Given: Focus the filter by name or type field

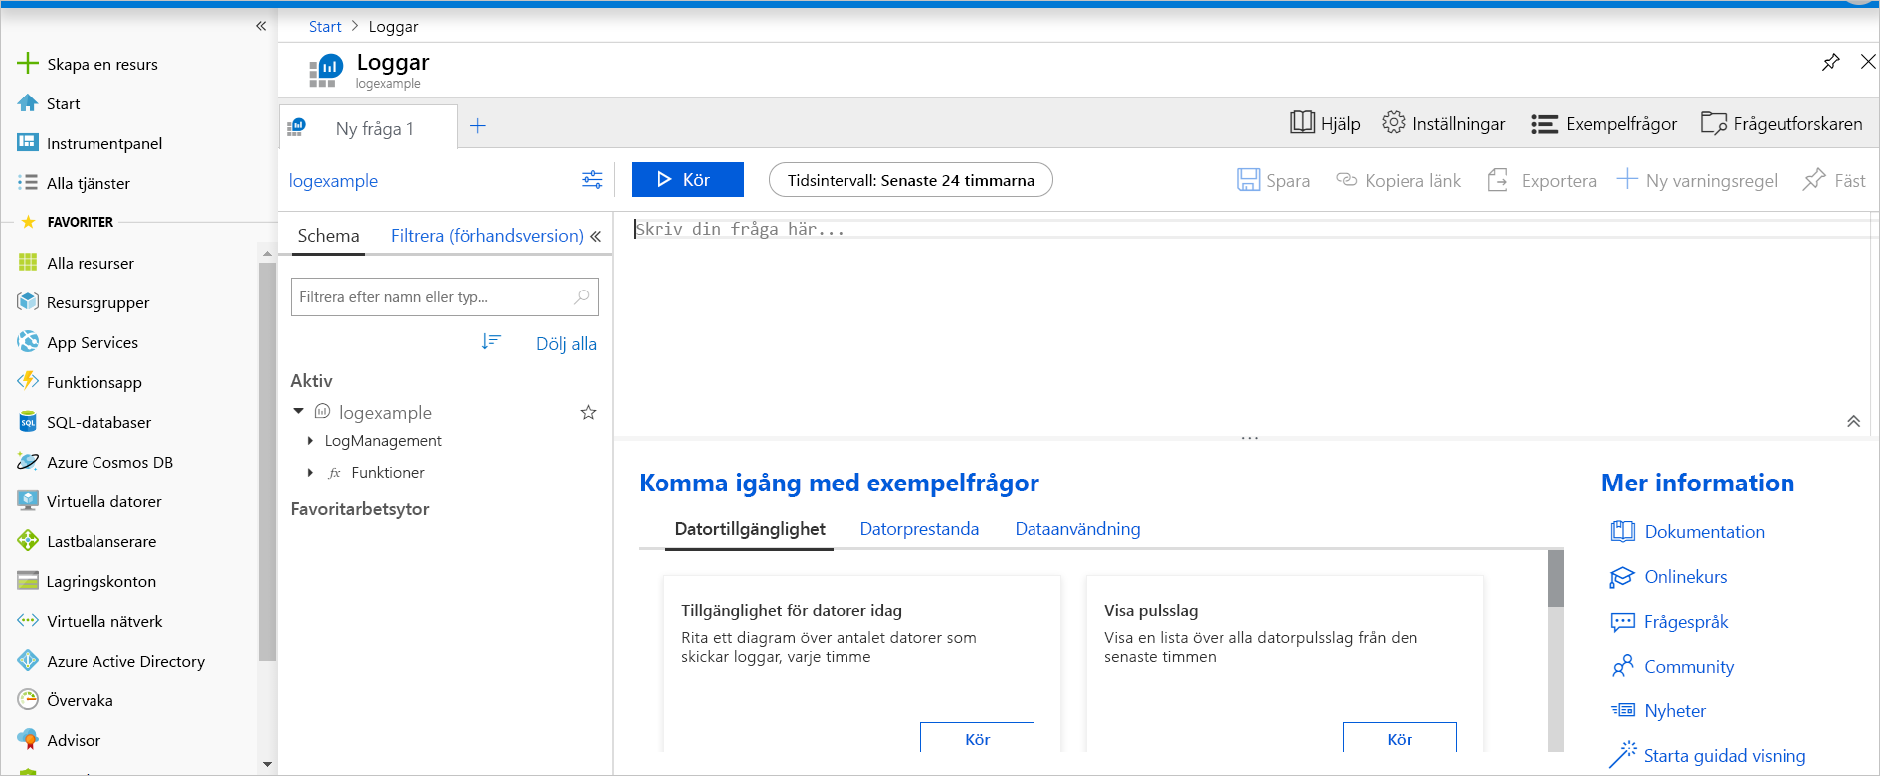Looking at the screenshot, I should click(x=445, y=296).
